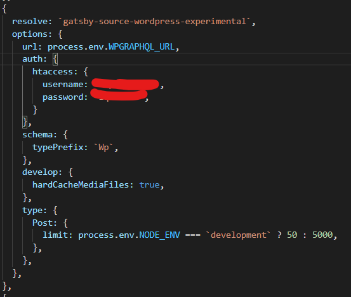This screenshot has width=351, height=297.
Task: Click the === operator
Action: coord(193,235)
